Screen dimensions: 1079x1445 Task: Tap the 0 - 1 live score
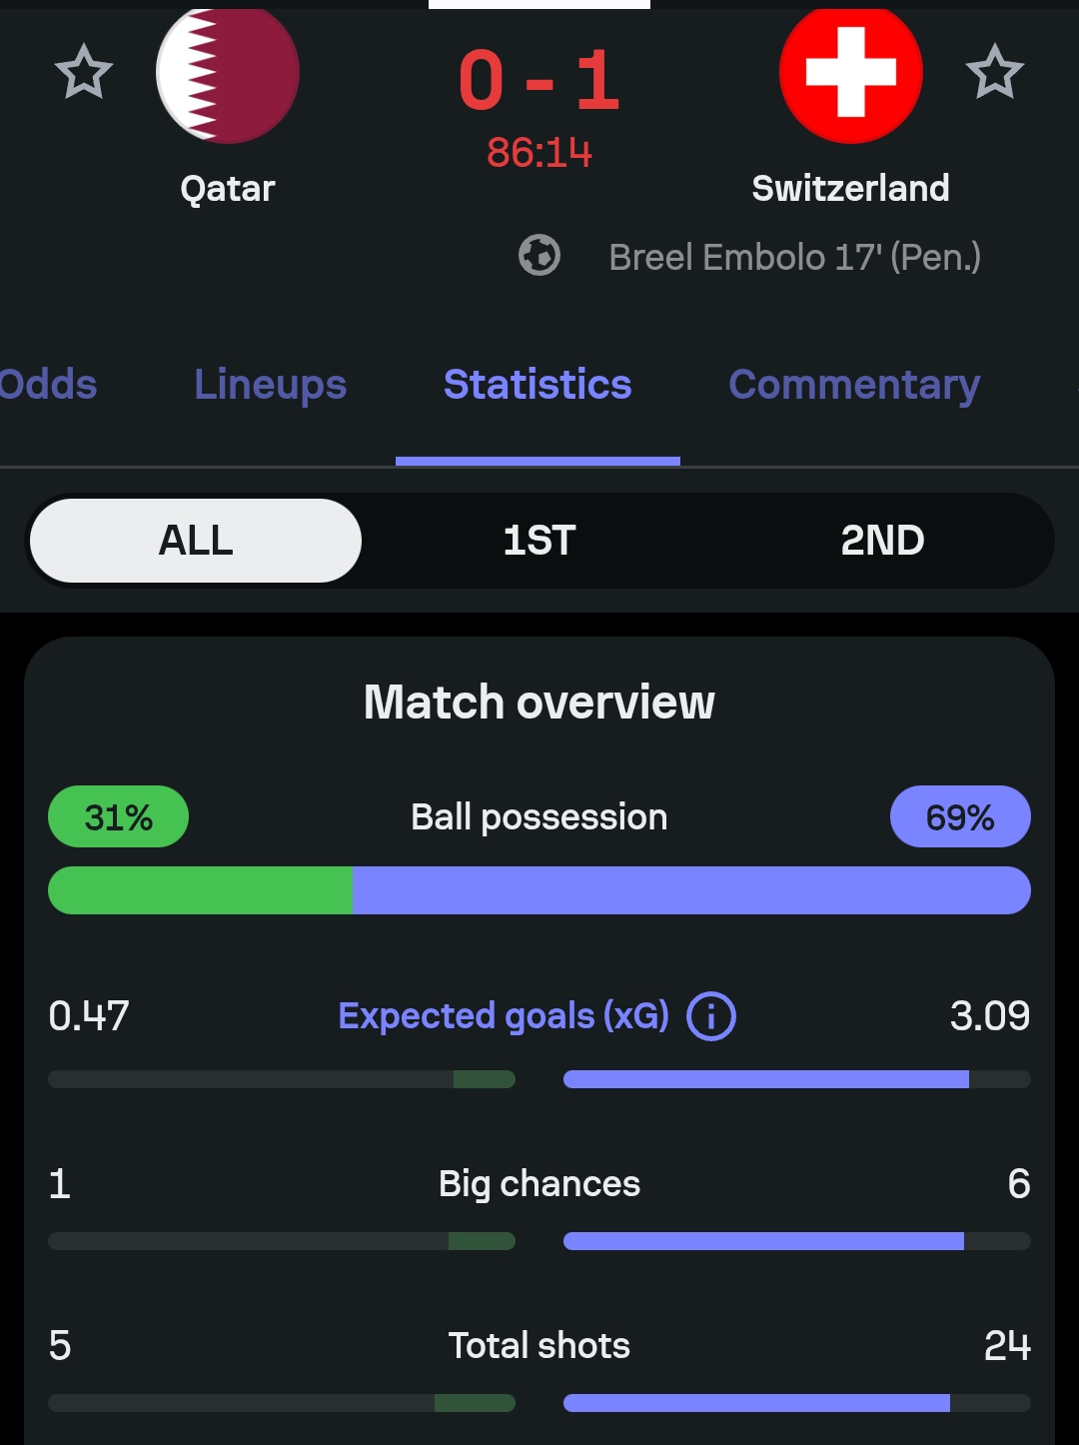point(539,80)
